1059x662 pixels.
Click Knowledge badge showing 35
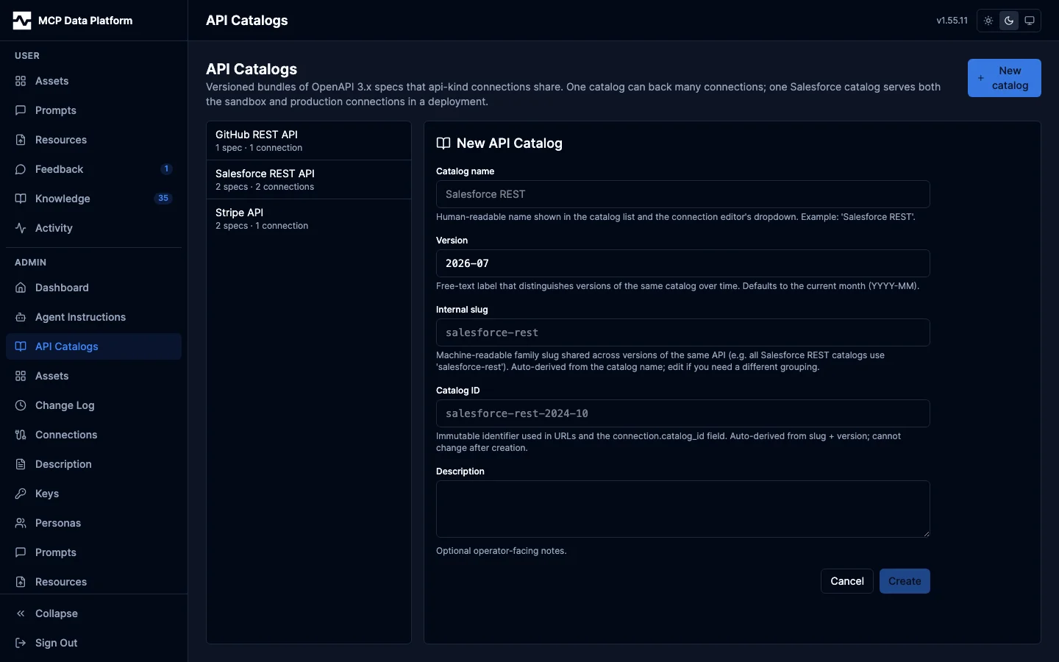tap(163, 199)
